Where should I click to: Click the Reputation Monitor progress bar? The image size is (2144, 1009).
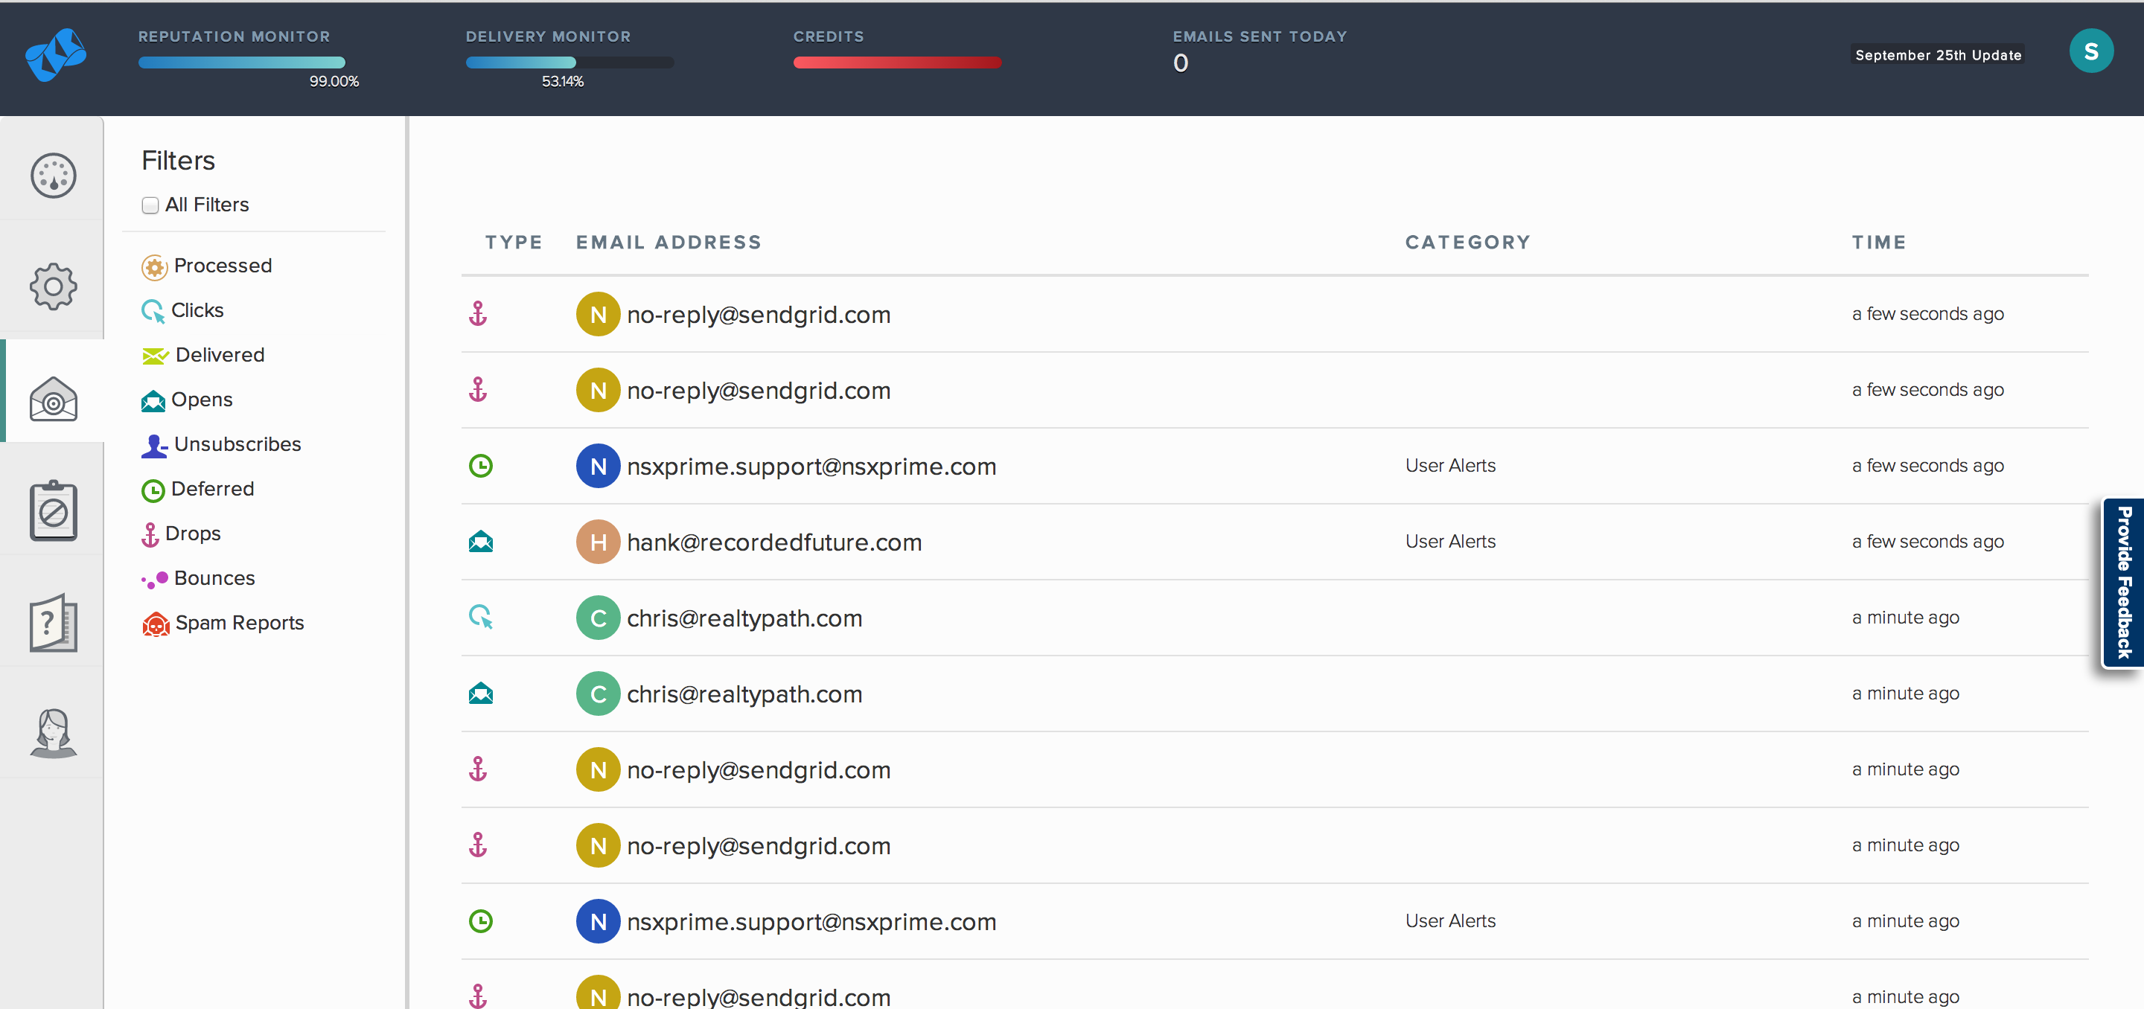241,63
